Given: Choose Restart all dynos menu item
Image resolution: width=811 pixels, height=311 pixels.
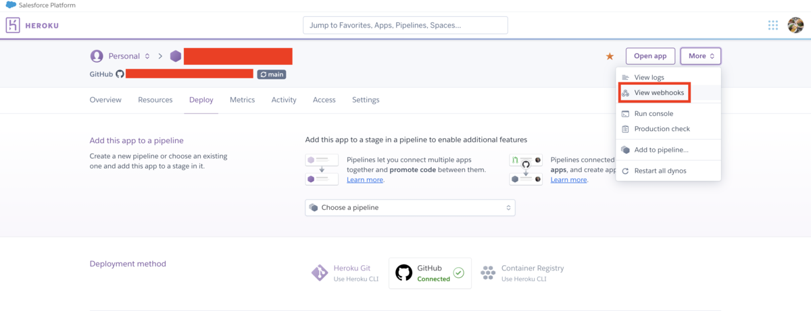Looking at the screenshot, I should pyautogui.click(x=668, y=171).
